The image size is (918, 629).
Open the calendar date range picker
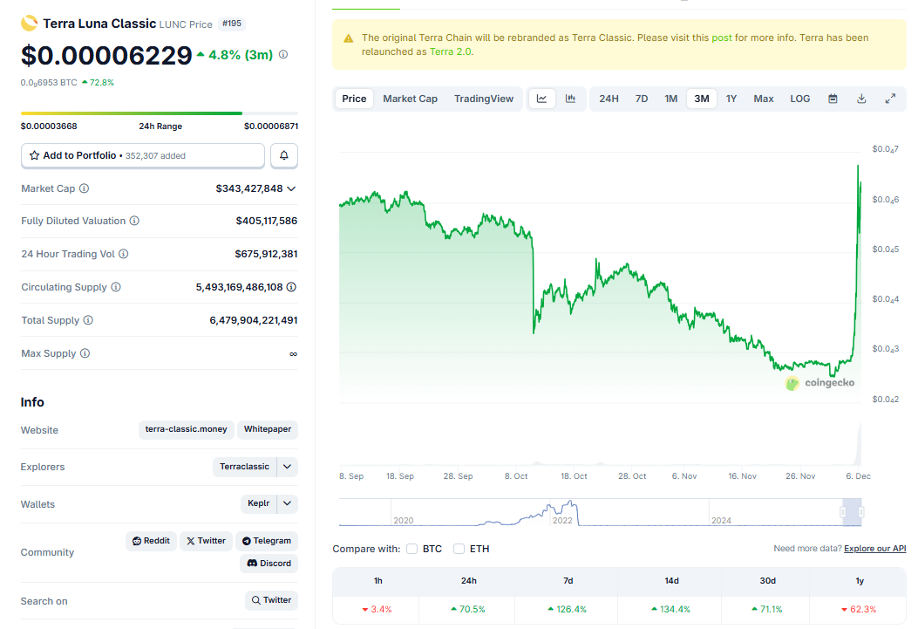pyautogui.click(x=833, y=99)
